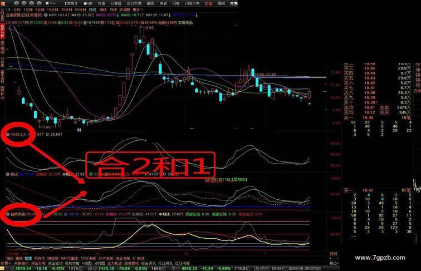Click the 管理 indicator template tab
This screenshot has width=421, height=271.
pos(28,258)
